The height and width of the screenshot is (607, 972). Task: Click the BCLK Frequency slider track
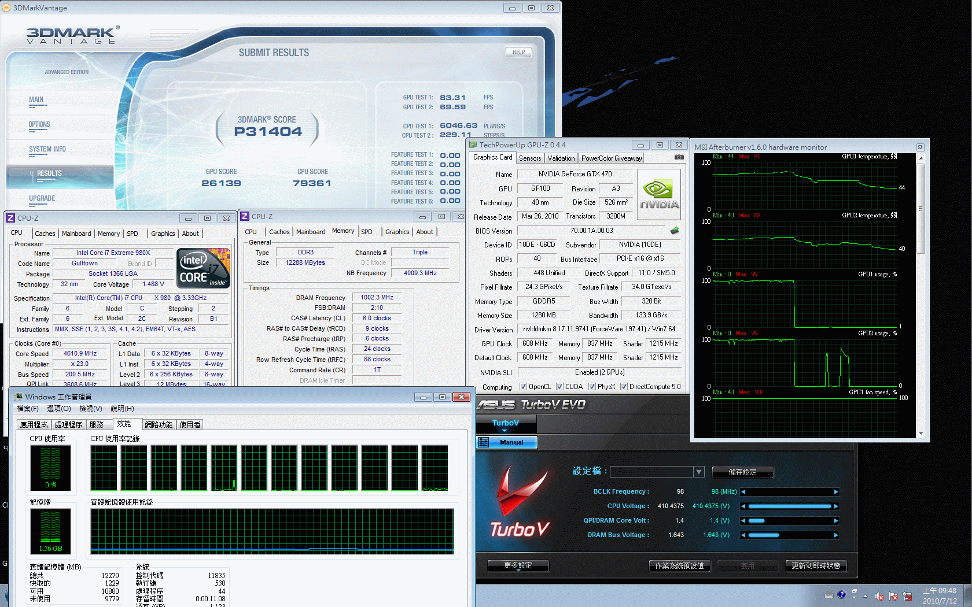point(790,492)
